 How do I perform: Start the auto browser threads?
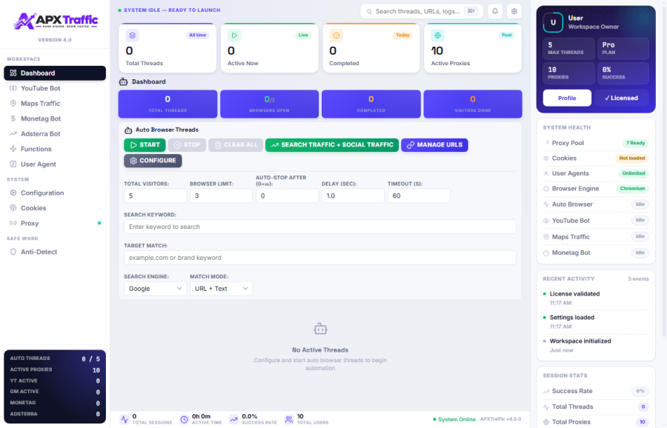pos(145,145)
